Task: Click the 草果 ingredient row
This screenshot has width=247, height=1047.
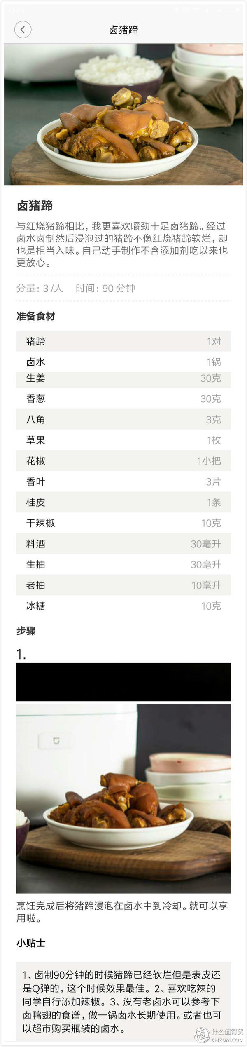Action: point(123,440)
